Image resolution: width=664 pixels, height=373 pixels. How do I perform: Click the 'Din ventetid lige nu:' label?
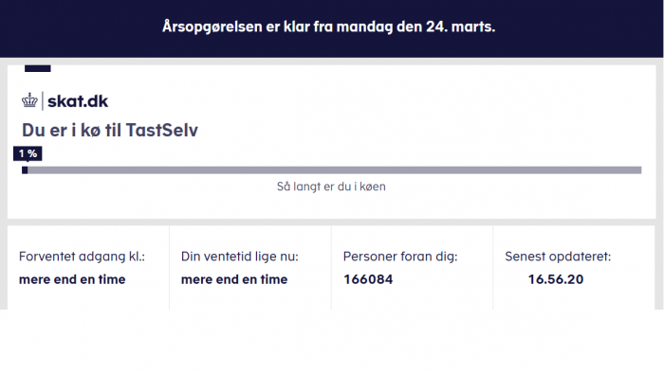click(240, 257)
